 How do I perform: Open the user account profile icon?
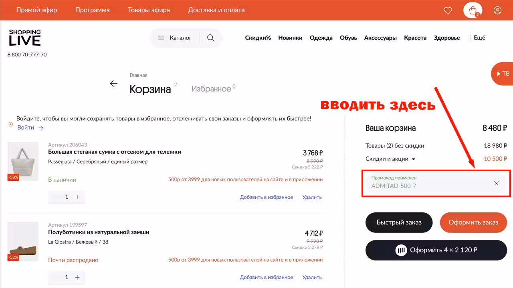click(497, 10)
